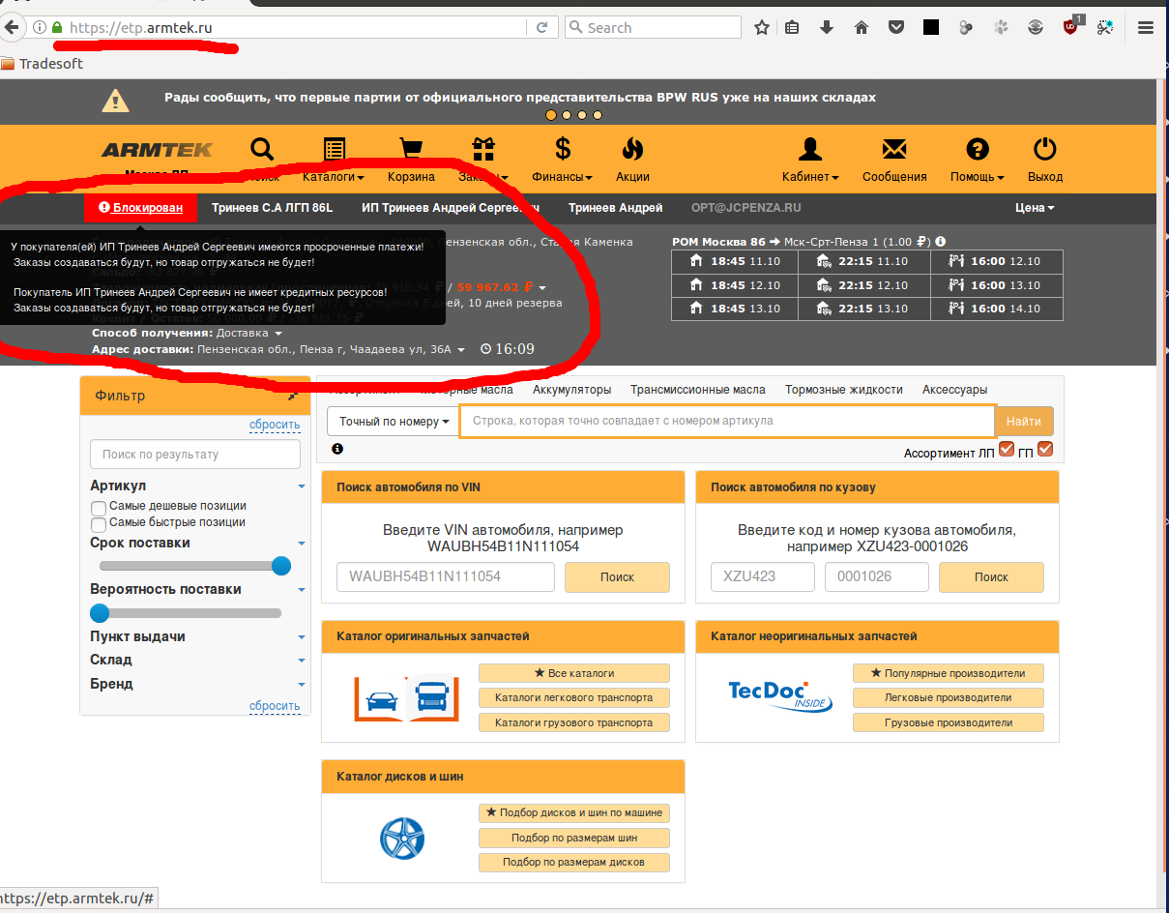Click the info icon next to РОМ route

coord(941,242)
